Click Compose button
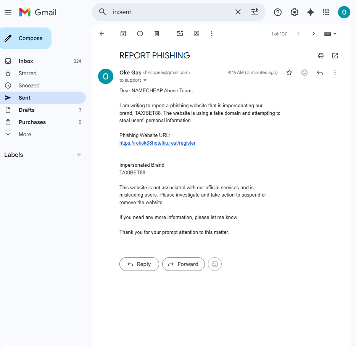Image resolution: width=356 pixels, height=348 pixels. (x=26, y=38)
